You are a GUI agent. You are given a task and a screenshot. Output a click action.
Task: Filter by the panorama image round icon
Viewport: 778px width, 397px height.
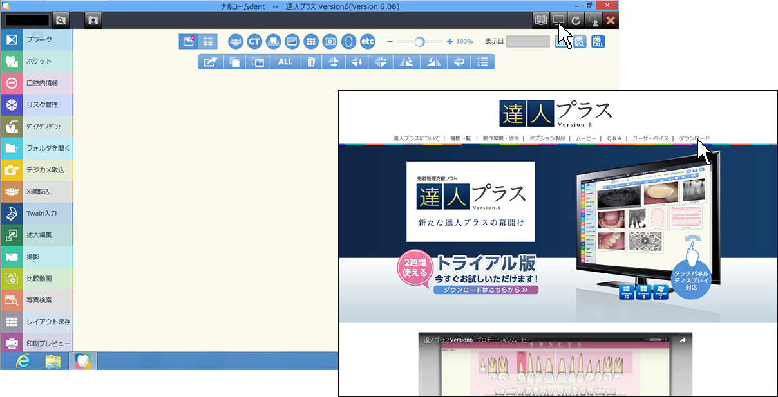[292, 41]
